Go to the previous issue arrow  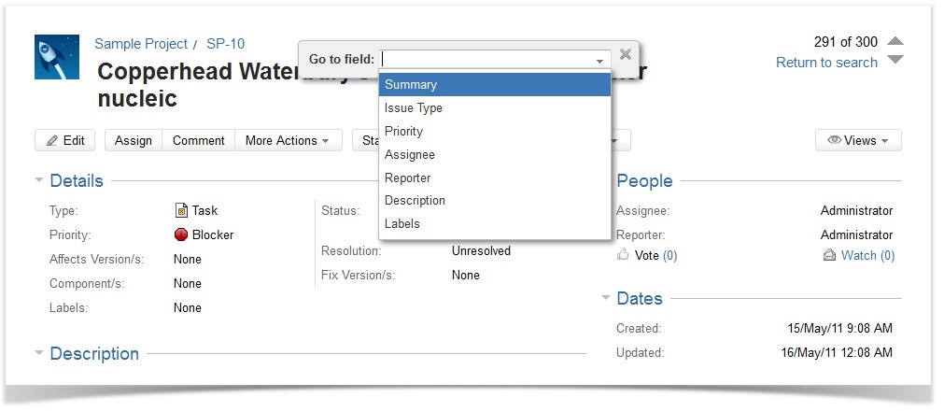[895, 41]
